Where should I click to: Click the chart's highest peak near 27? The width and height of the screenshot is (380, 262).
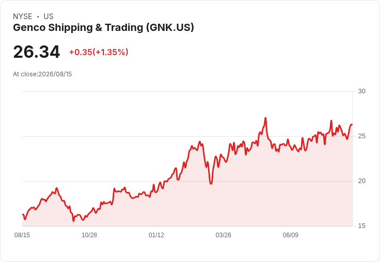tap(265, 118)
